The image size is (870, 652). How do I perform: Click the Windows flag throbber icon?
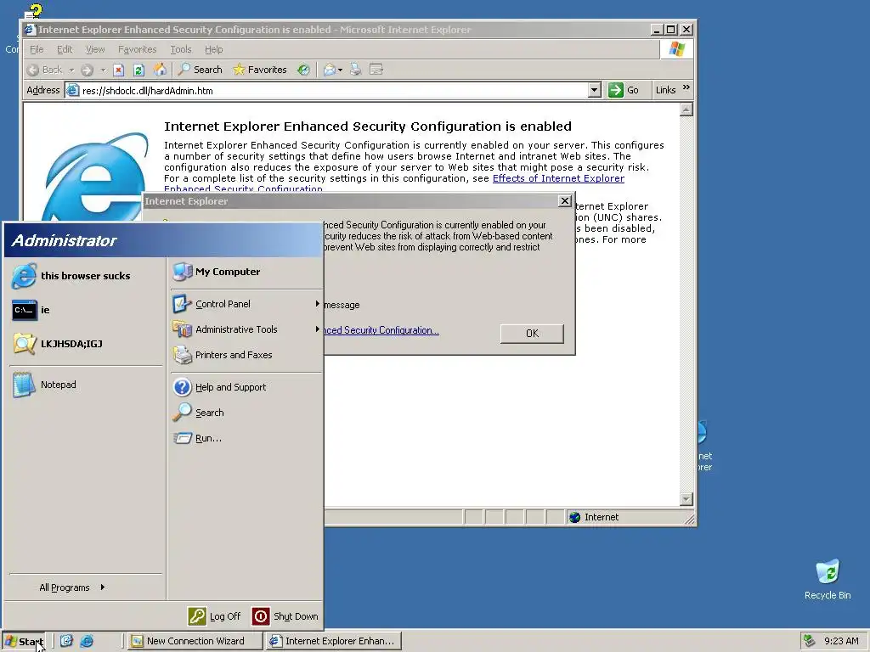tap(676, 48)
